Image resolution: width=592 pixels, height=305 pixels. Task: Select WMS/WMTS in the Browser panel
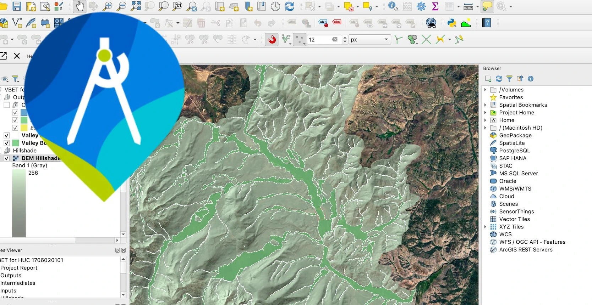pos(515,188)
